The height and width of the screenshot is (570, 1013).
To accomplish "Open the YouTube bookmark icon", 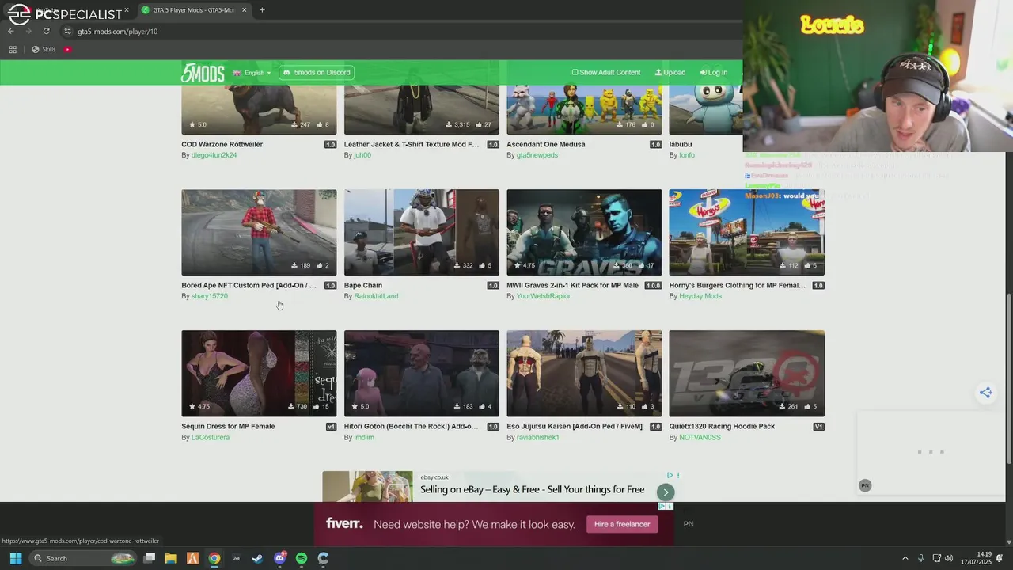I will tap(67, 49).
